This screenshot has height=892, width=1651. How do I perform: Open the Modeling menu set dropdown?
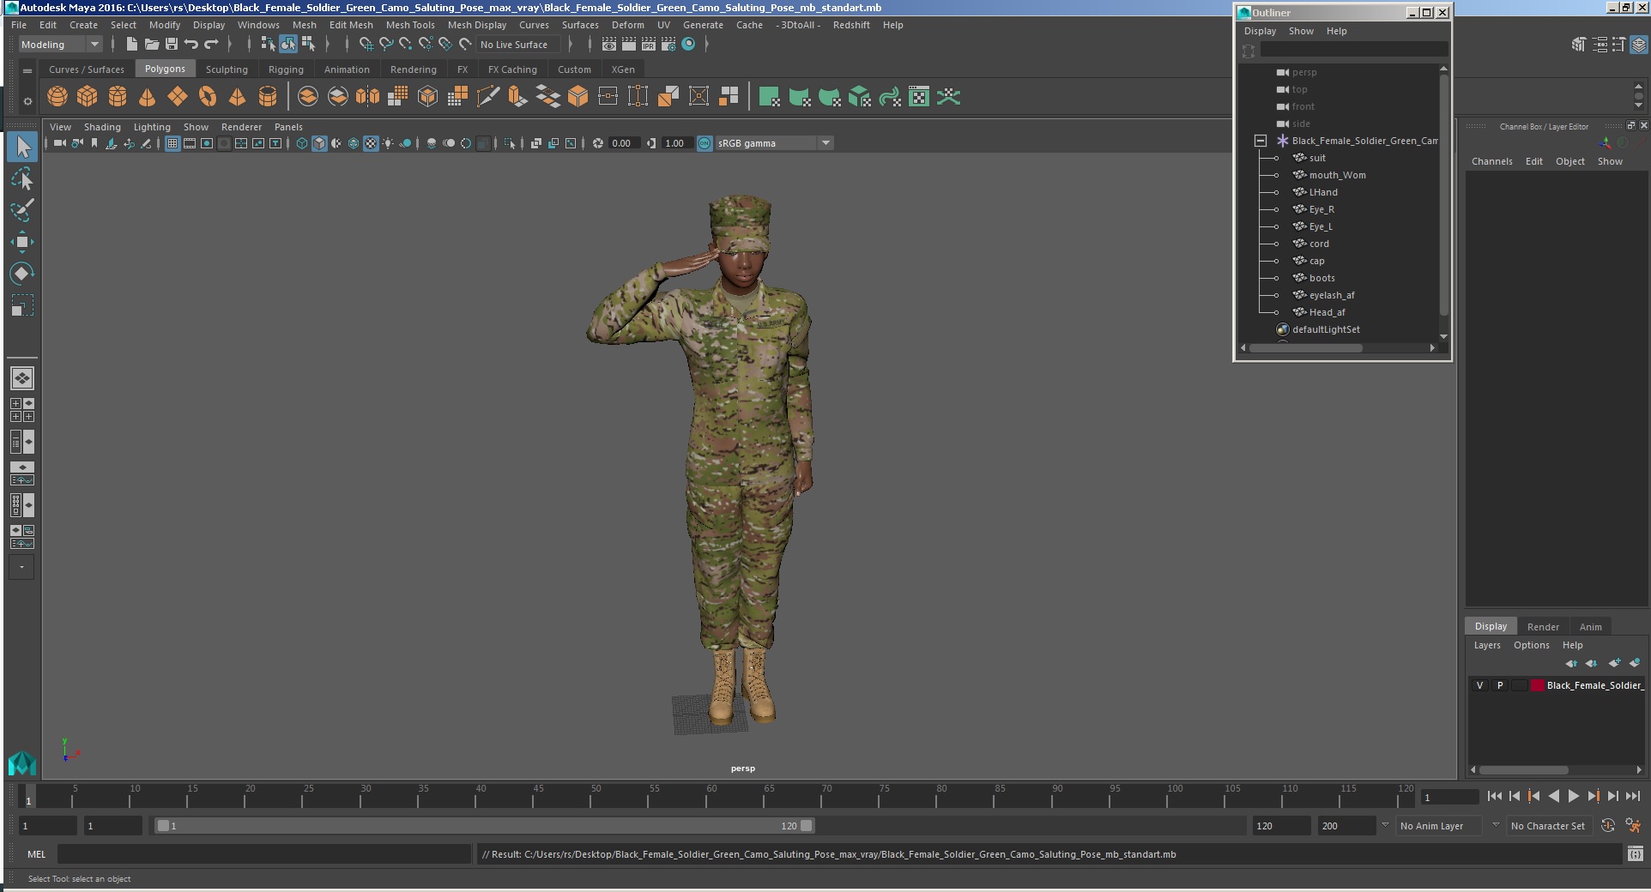pyautogui.click(x=60, y=45)
